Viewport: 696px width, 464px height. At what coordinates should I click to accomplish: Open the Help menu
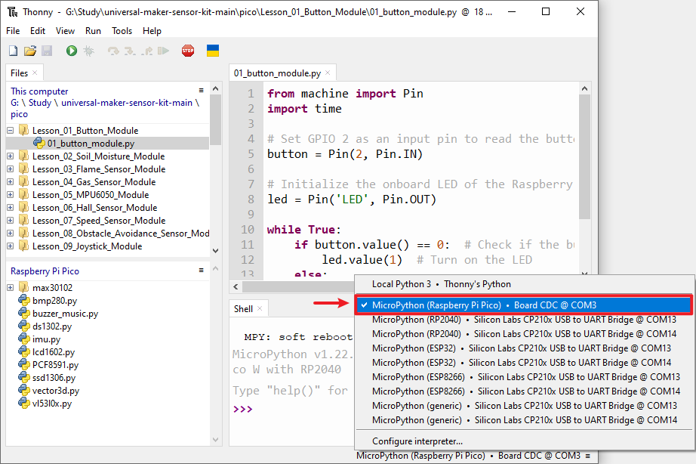coord(152,31)
